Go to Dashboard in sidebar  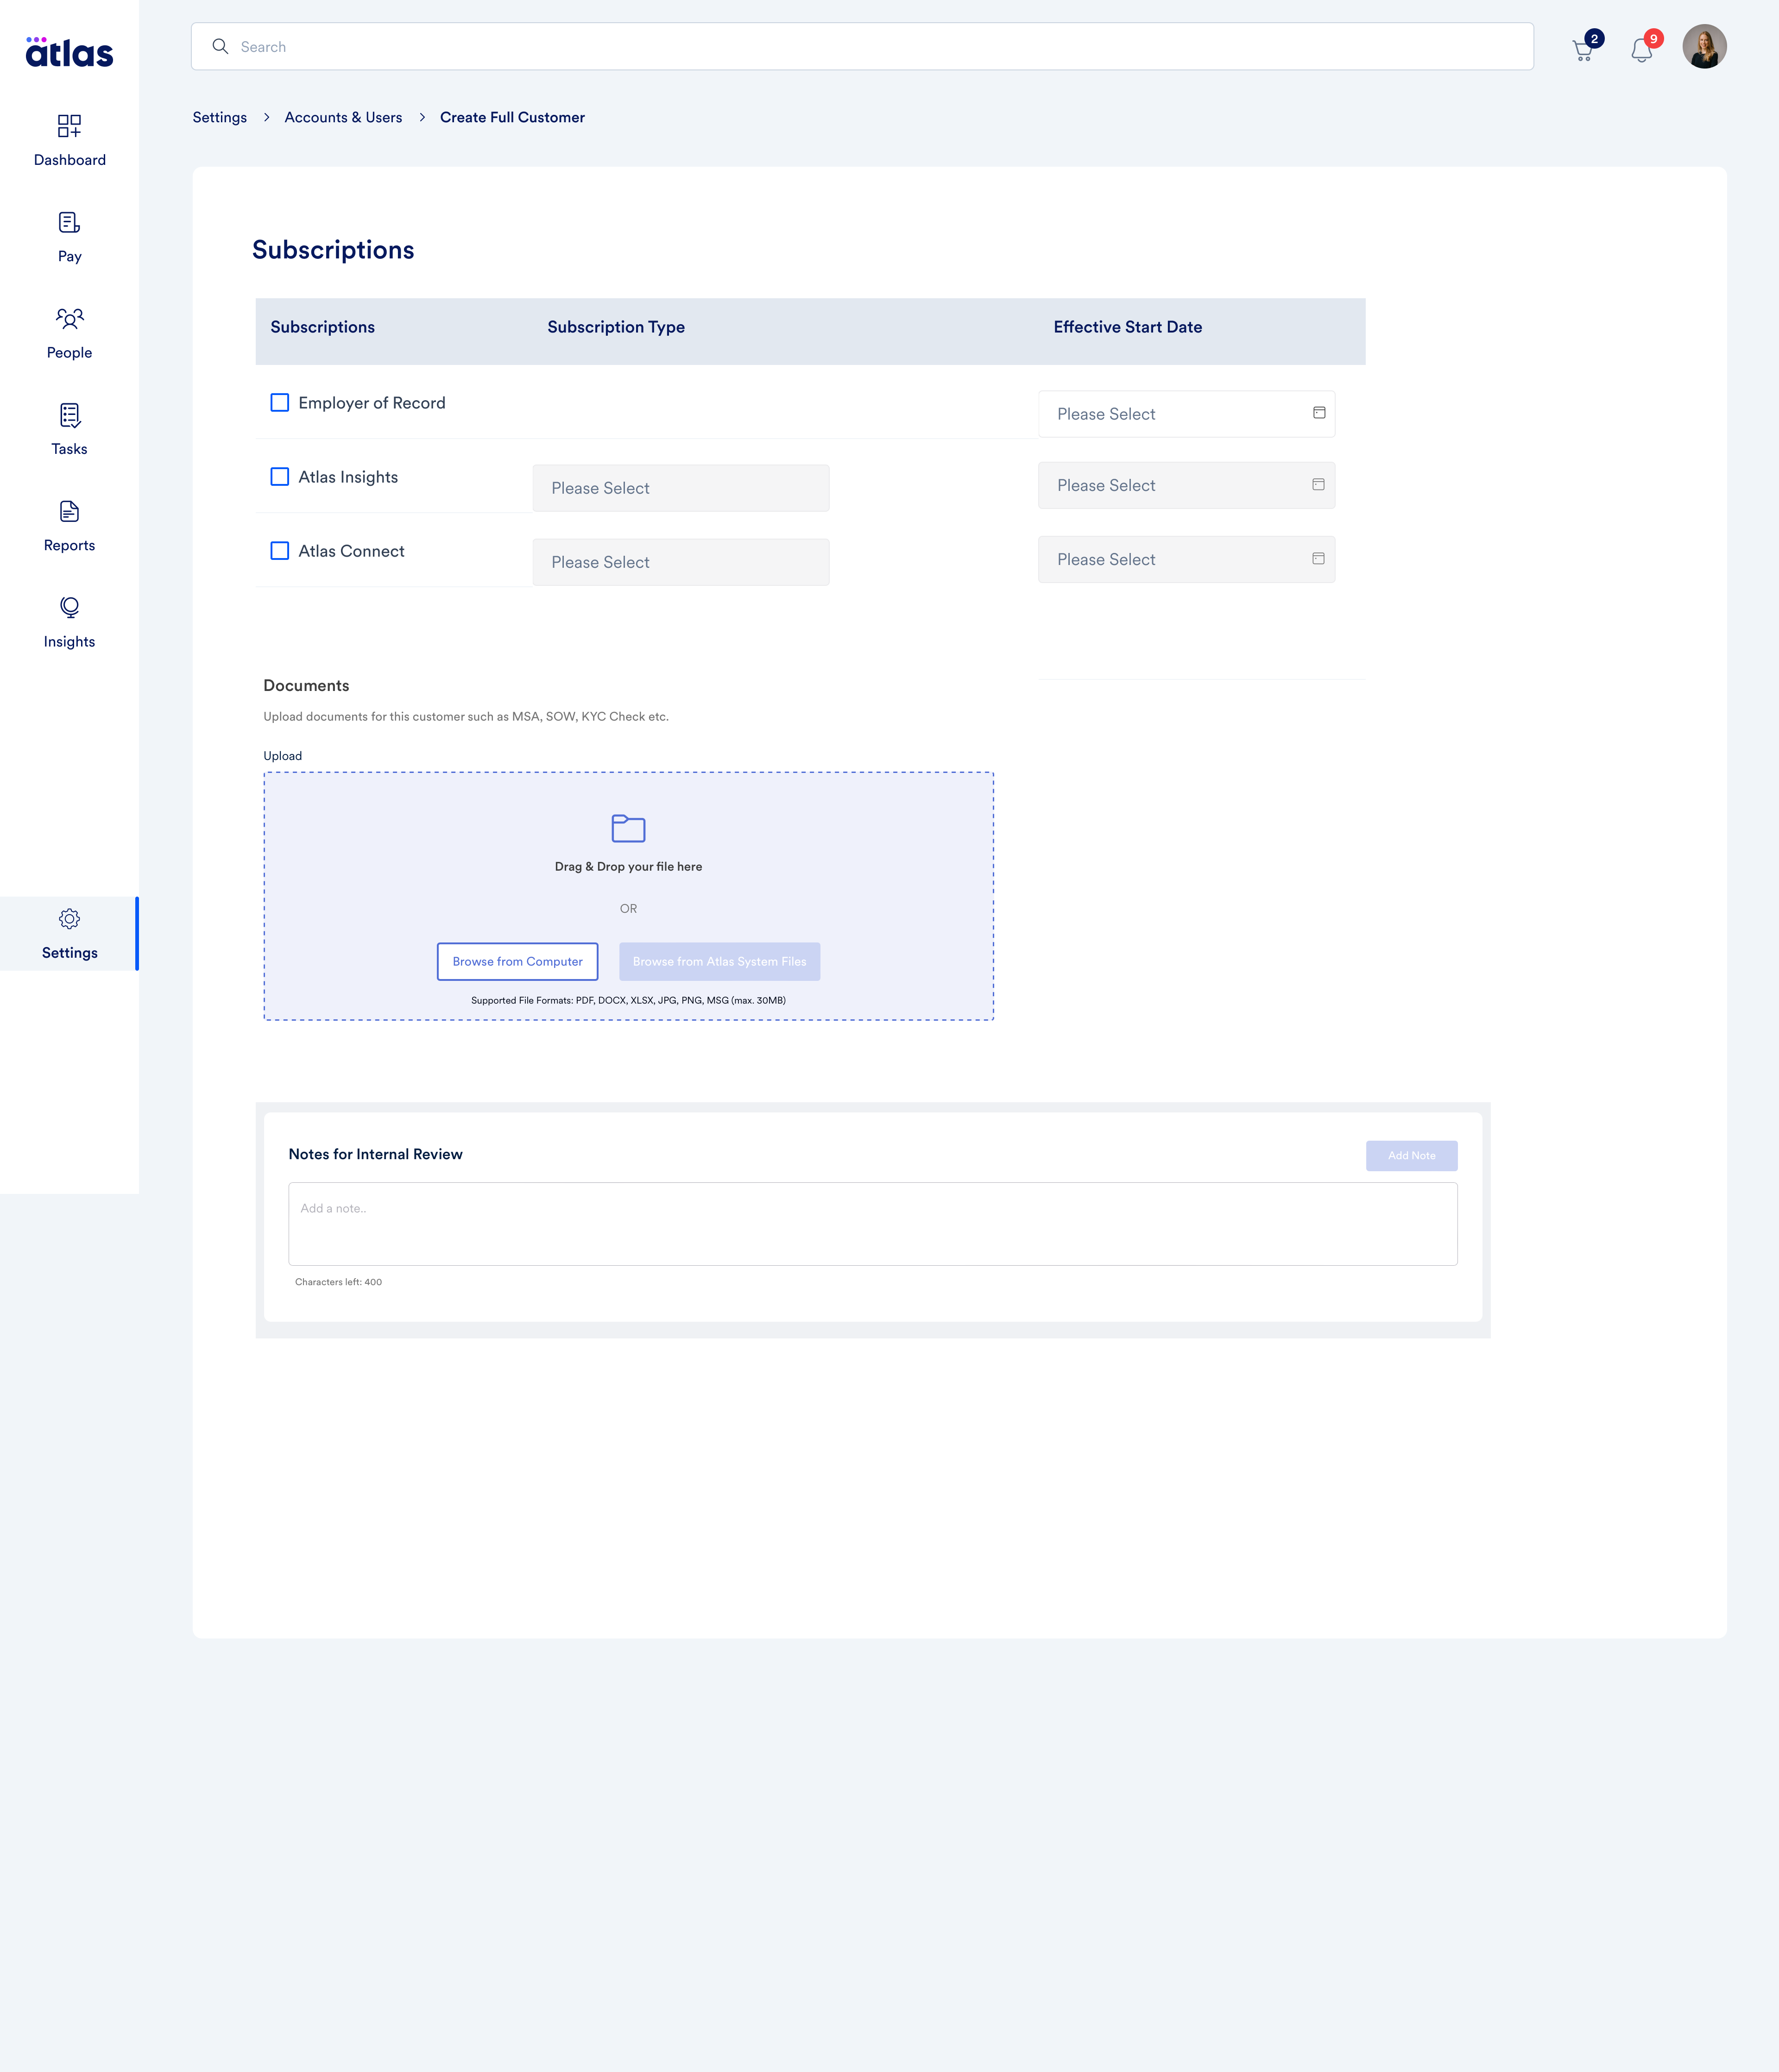(x=69, y=160)
